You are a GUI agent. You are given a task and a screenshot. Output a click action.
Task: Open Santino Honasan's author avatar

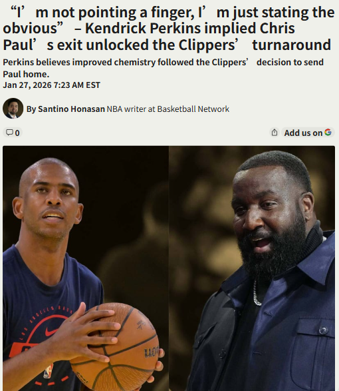pyautogui.click(x=13, y=109)
